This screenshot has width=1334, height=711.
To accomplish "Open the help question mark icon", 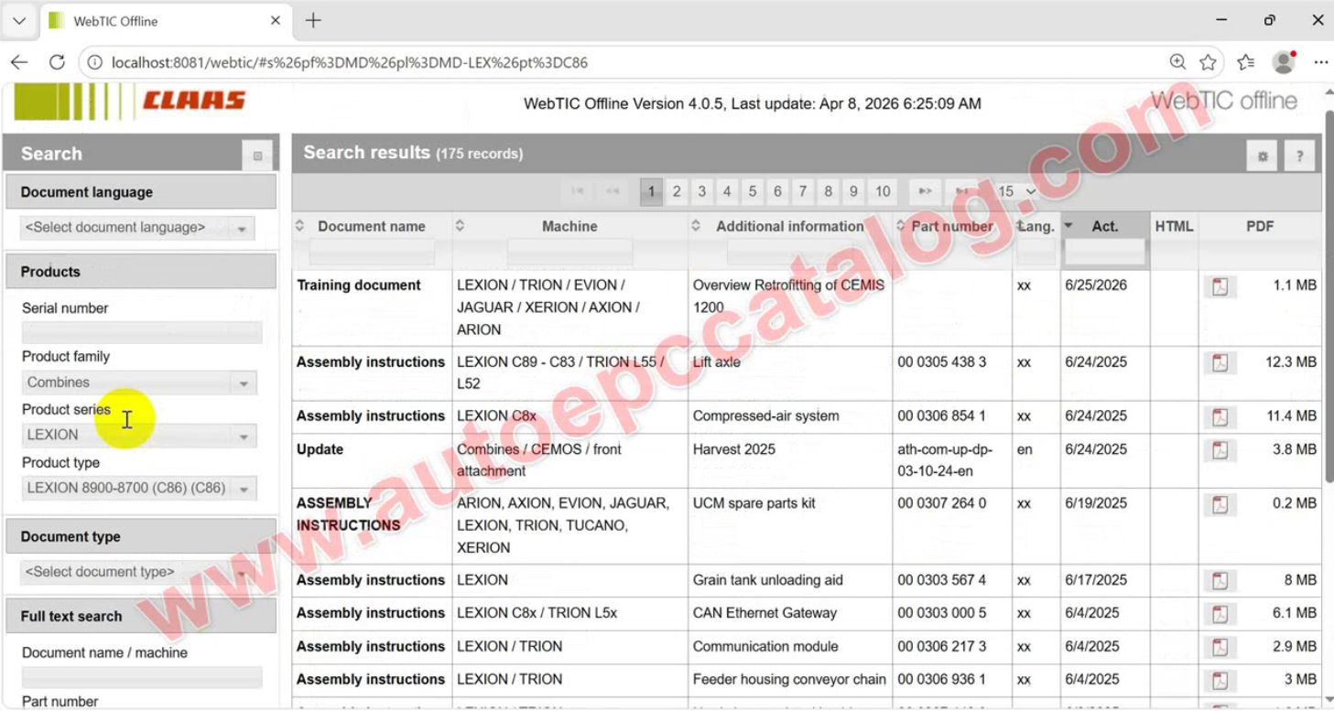I will 1299,156.
